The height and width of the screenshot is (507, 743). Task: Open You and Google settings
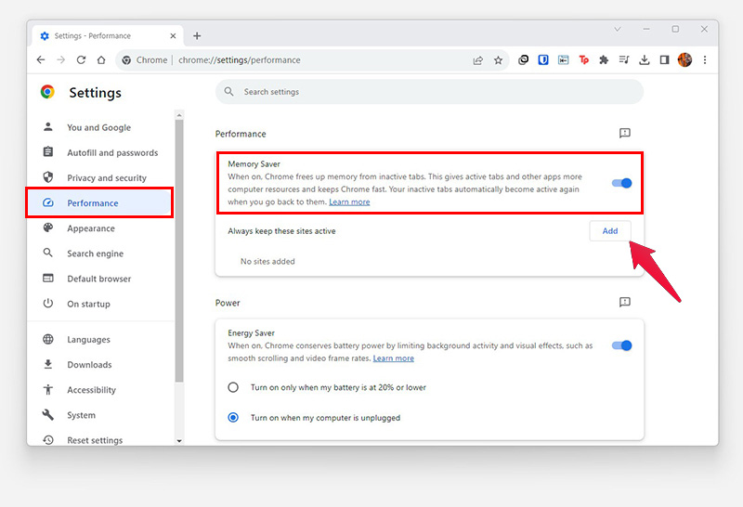[100, 127]
